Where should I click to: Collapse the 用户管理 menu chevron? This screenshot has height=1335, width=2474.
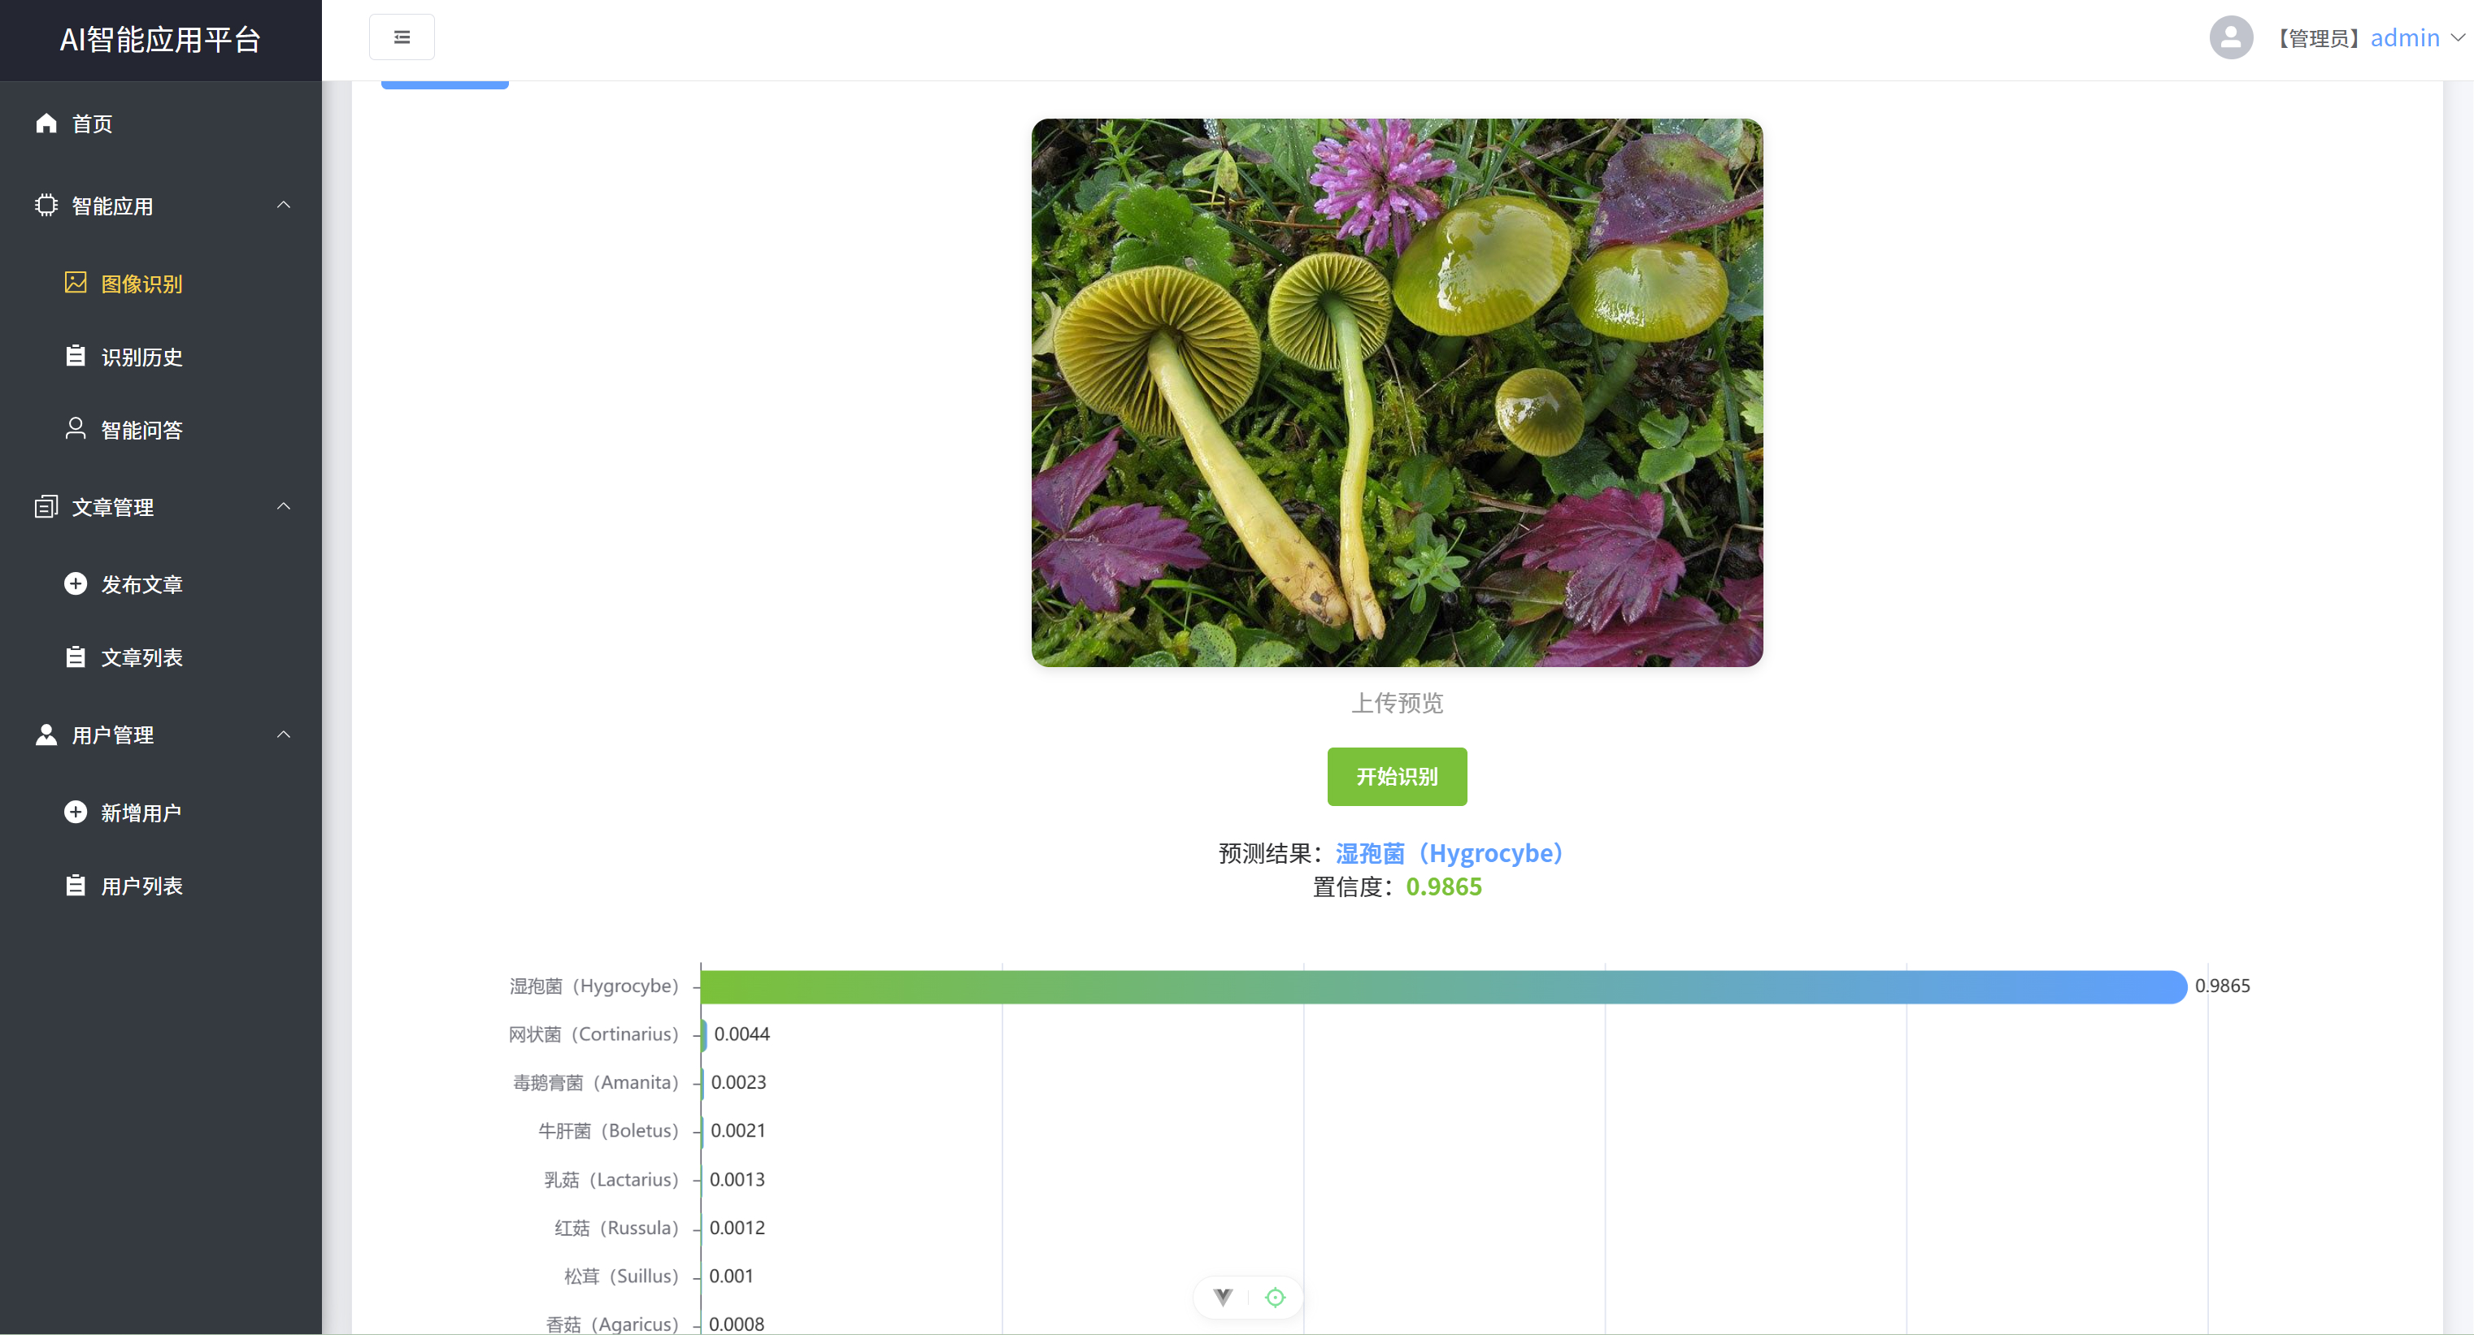[x=283, y=735]
